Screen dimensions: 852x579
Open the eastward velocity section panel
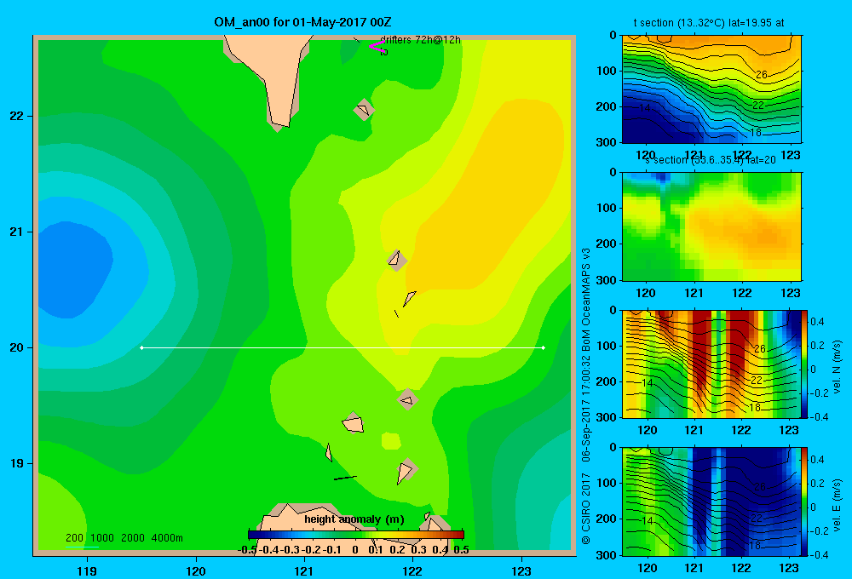(711, 502)
